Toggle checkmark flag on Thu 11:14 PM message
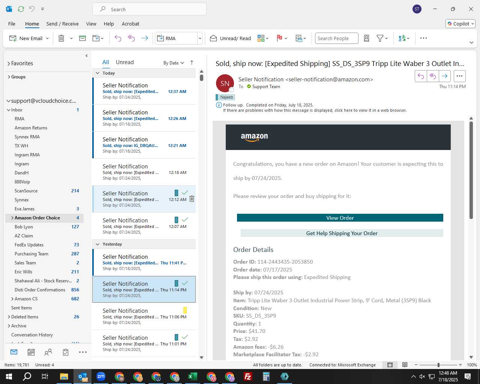 pos(185,283)
